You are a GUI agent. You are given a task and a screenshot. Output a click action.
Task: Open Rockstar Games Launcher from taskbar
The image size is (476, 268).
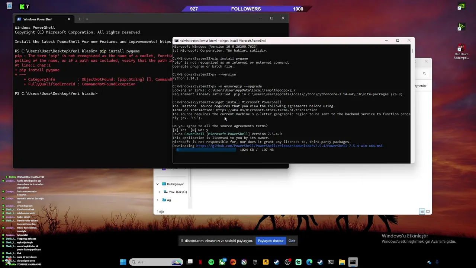[266, 262]
